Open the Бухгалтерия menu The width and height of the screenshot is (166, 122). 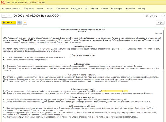pyautogui.click(x=117, y=9)
